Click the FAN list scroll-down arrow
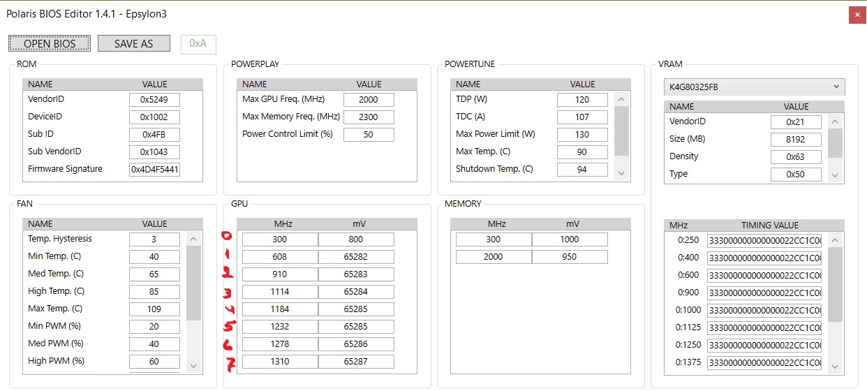 pos(193,365)
